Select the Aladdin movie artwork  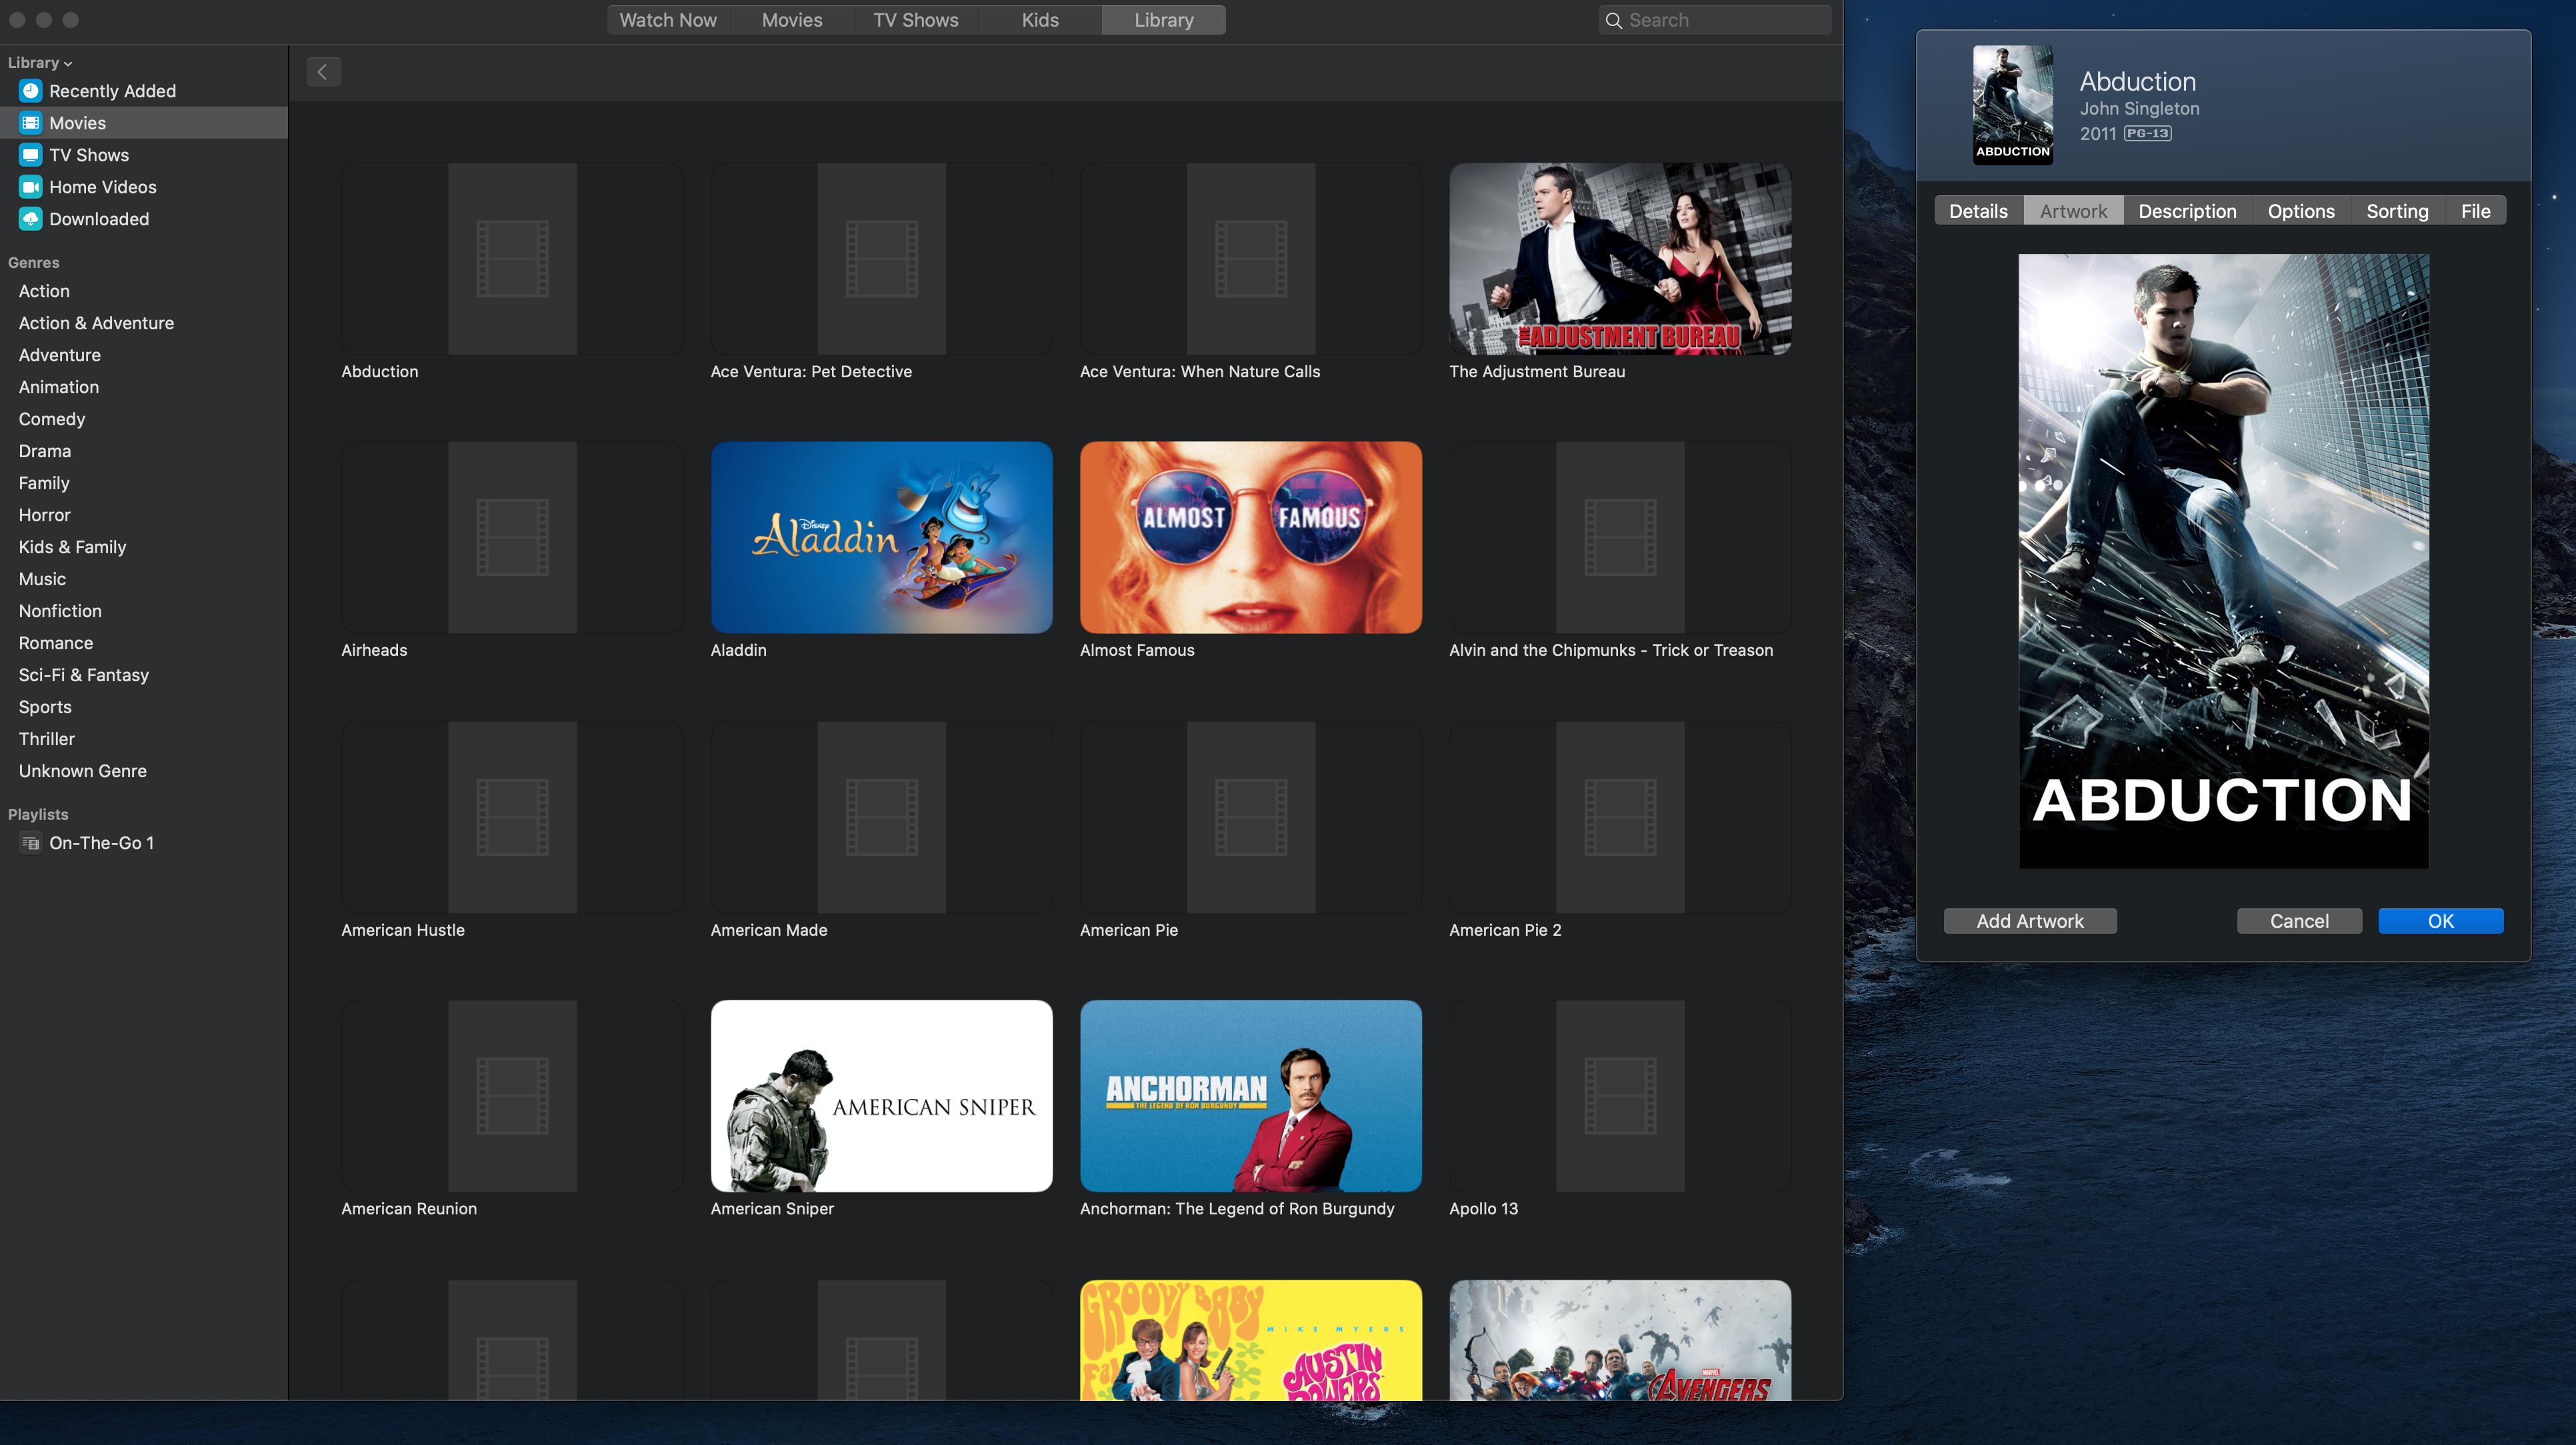point(881,538)
